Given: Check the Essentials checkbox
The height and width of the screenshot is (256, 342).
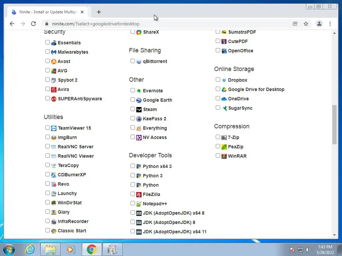Looking at the screenshot, I should click(47, 42).
